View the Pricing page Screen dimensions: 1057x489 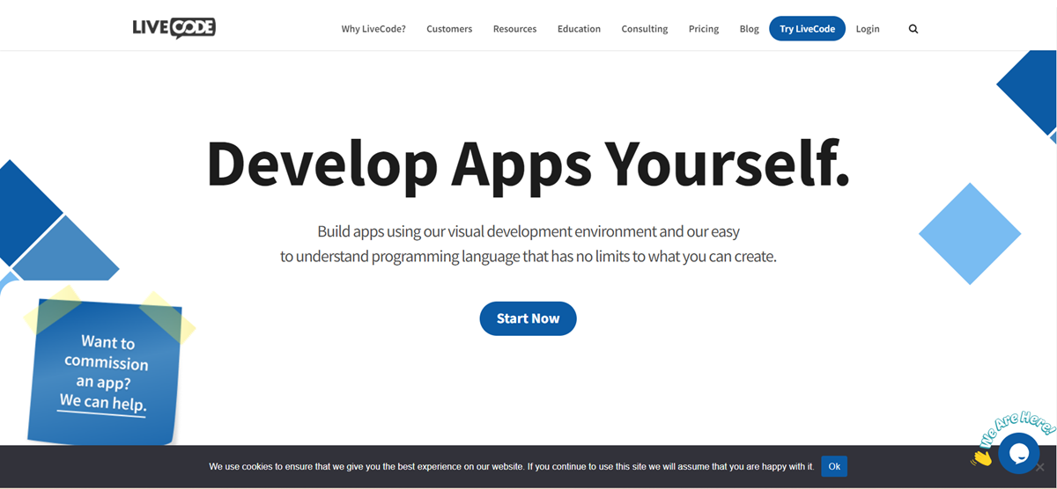[x=704, y=29]
